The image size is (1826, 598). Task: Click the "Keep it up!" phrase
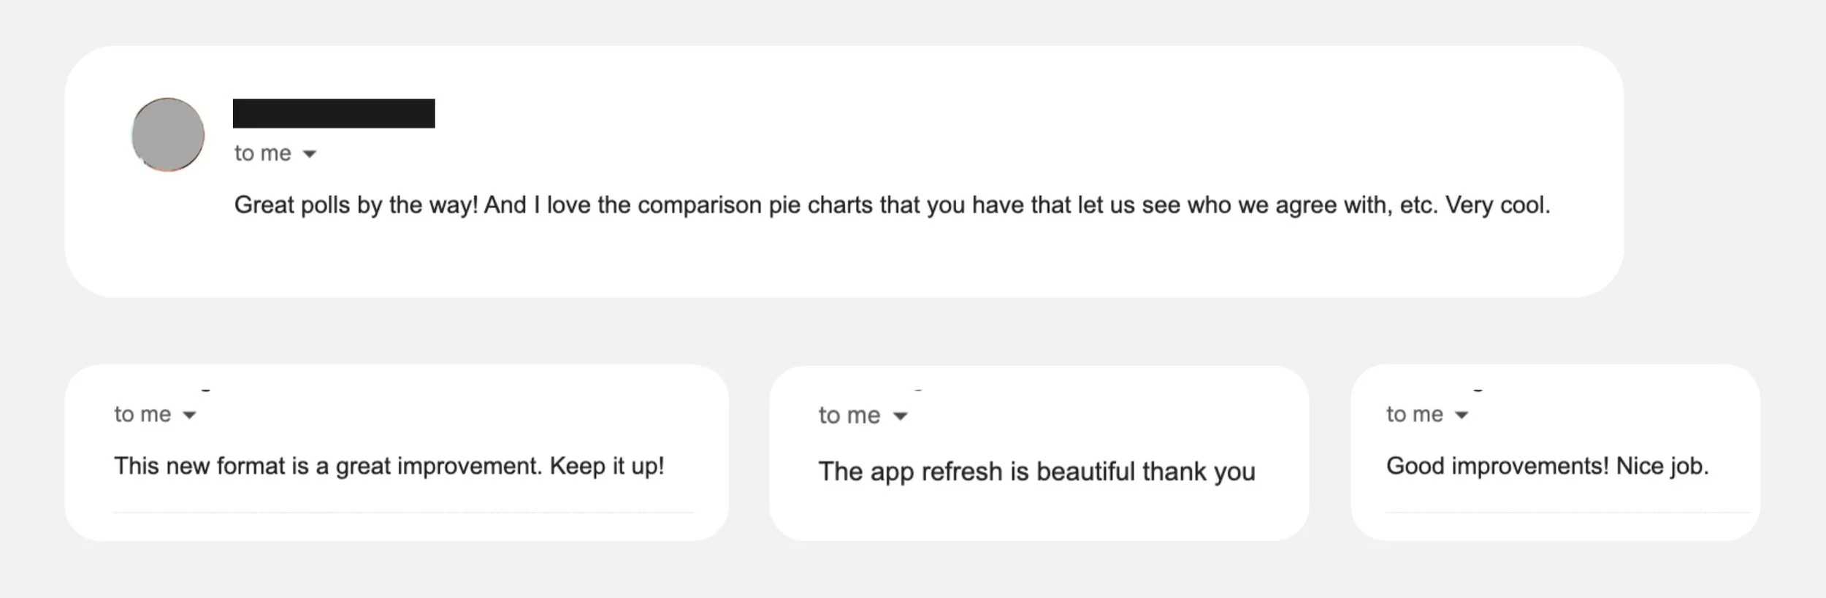[607, 466]
